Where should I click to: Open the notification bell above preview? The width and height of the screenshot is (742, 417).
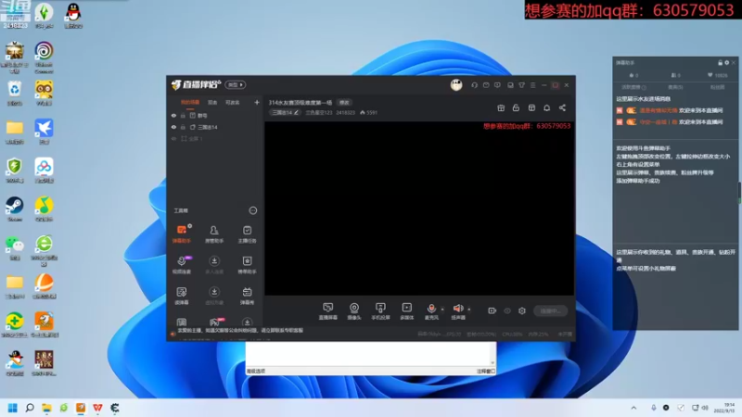[x=546, y=107]
